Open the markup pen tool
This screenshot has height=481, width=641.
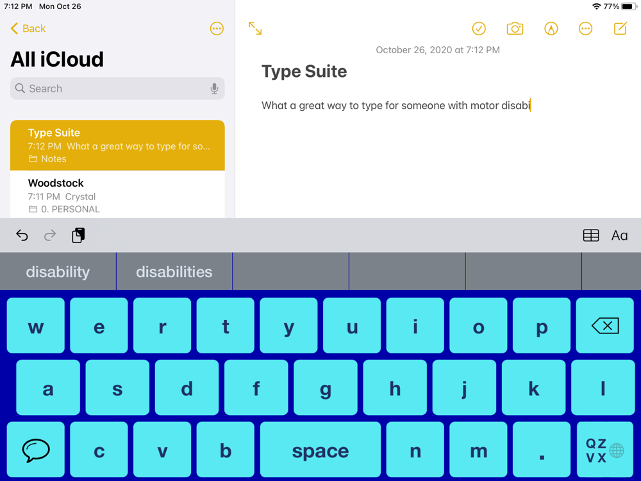(x=551, y=29)
